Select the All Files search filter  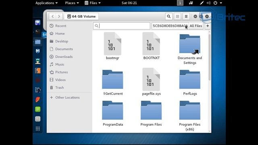pyautogui.click(x=196, y=26)
